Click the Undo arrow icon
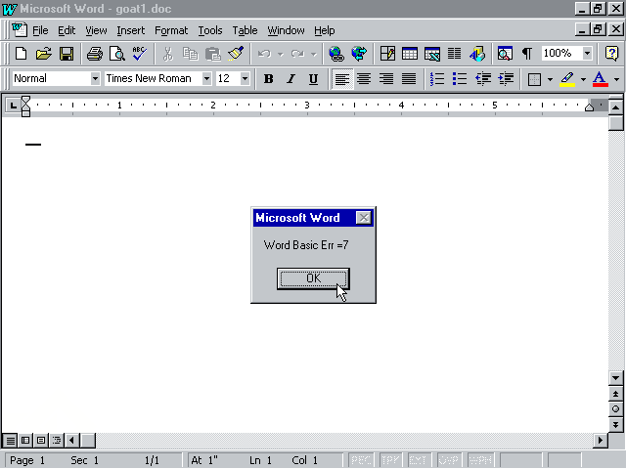The width and height of the screenshot is (626, 469). click(264, 54)
